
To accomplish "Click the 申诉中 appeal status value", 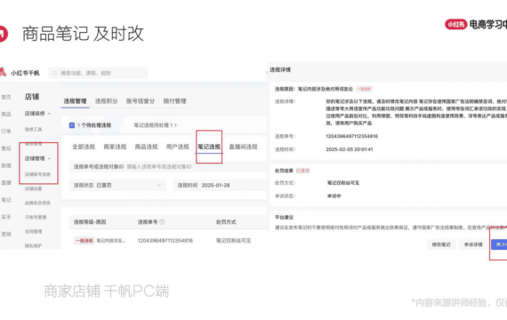I will click(x=334, y=196).
